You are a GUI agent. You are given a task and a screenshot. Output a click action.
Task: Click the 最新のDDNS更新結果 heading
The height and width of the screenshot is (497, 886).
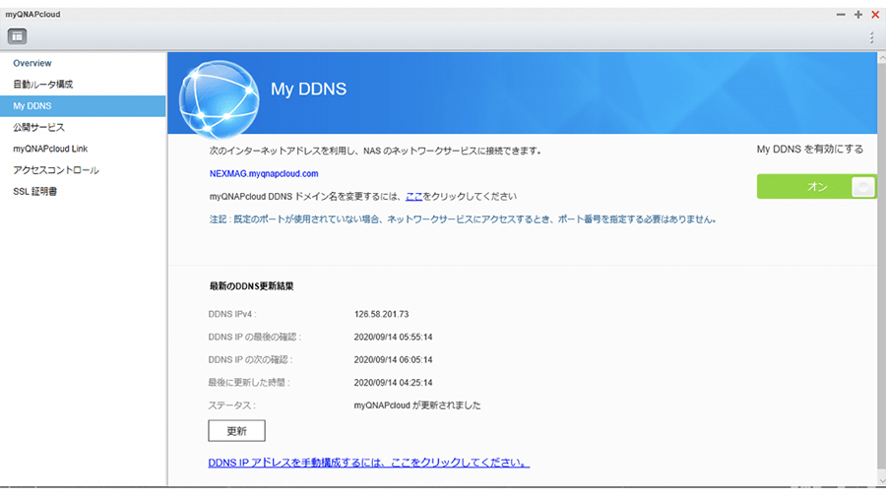point(251,286)
